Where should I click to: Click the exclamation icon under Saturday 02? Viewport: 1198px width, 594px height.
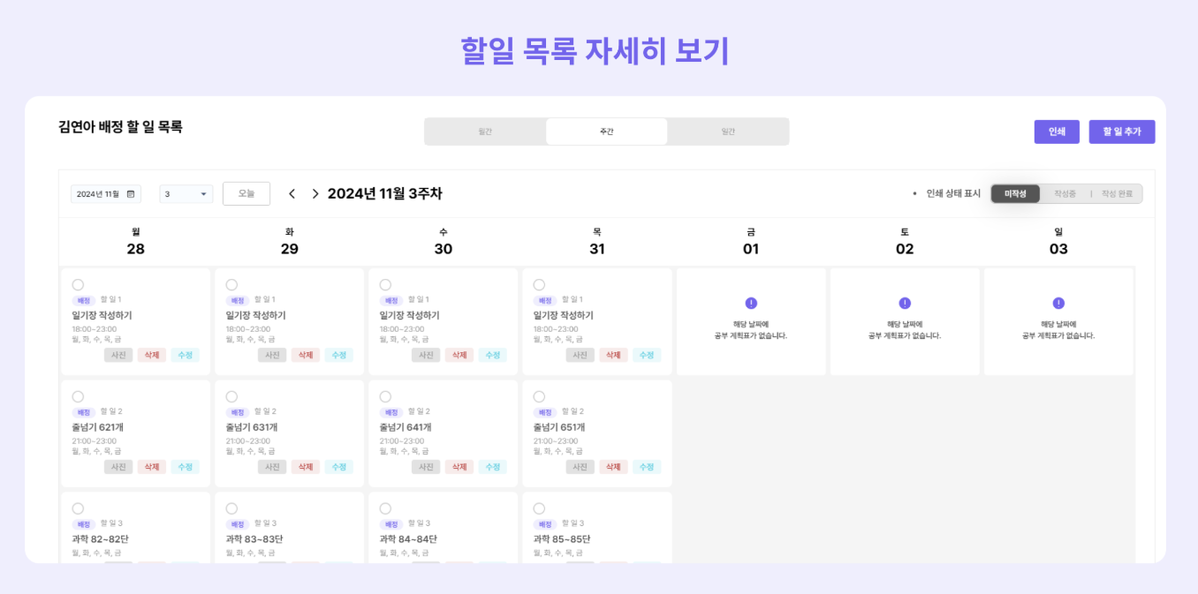[905, 303]
